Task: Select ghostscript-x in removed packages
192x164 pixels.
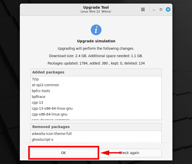Action: (x=96, y=140)
